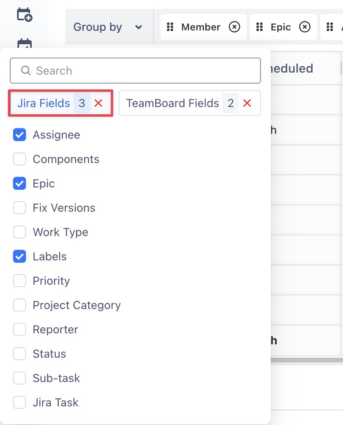Screen dimensions: 343x425
Task: Select the Status field option
Action: tap(20, 354)
